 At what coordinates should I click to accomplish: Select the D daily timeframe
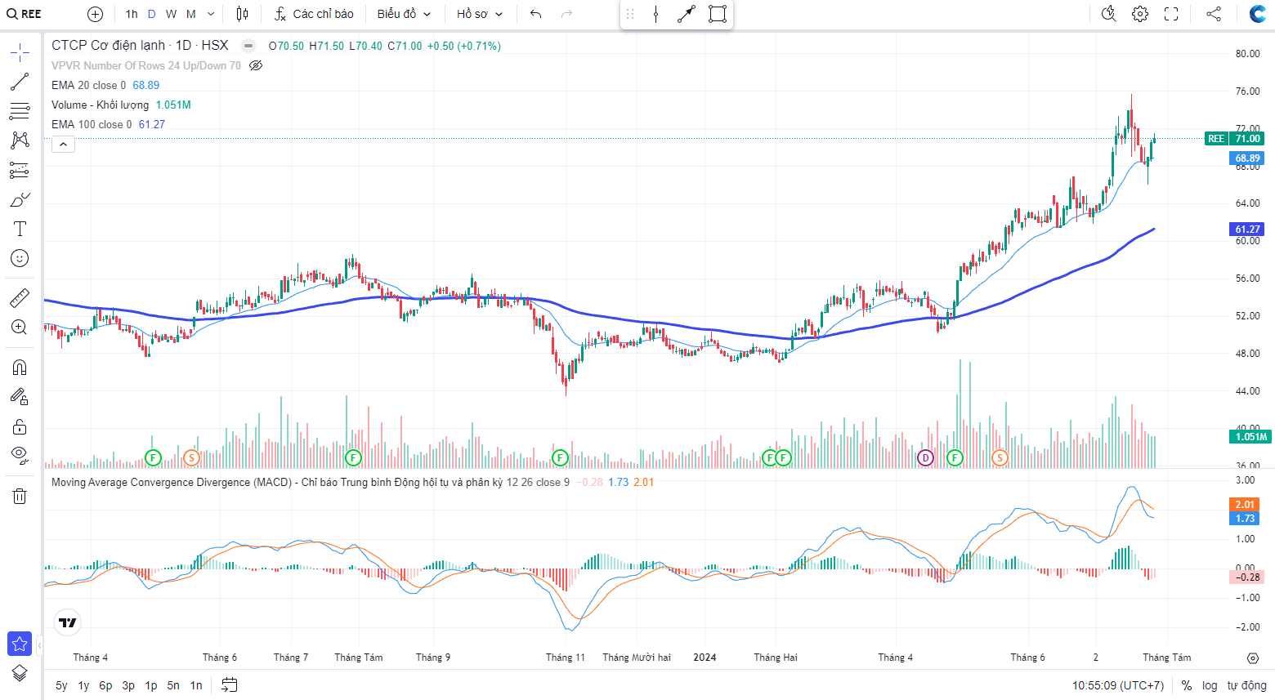tap(151, 14)
